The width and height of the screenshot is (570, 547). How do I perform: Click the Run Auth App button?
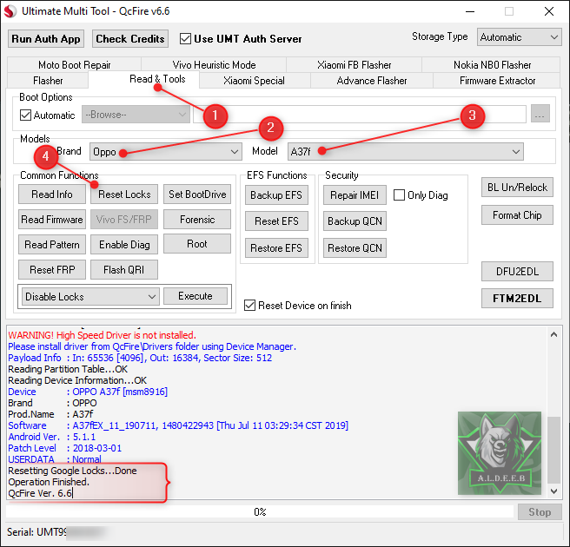[x=46, y=39]
